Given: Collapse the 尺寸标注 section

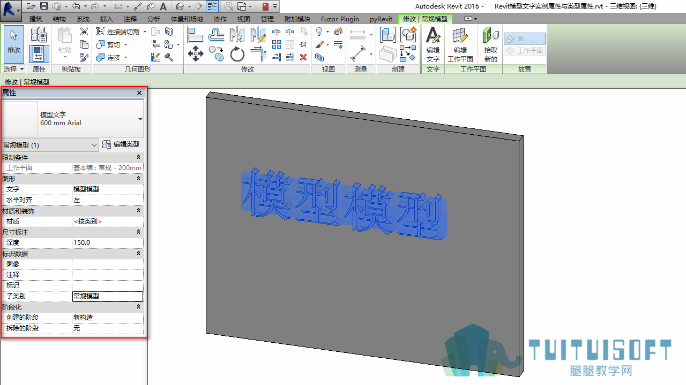Looking at the screenshot, I should tap(139, 232).
